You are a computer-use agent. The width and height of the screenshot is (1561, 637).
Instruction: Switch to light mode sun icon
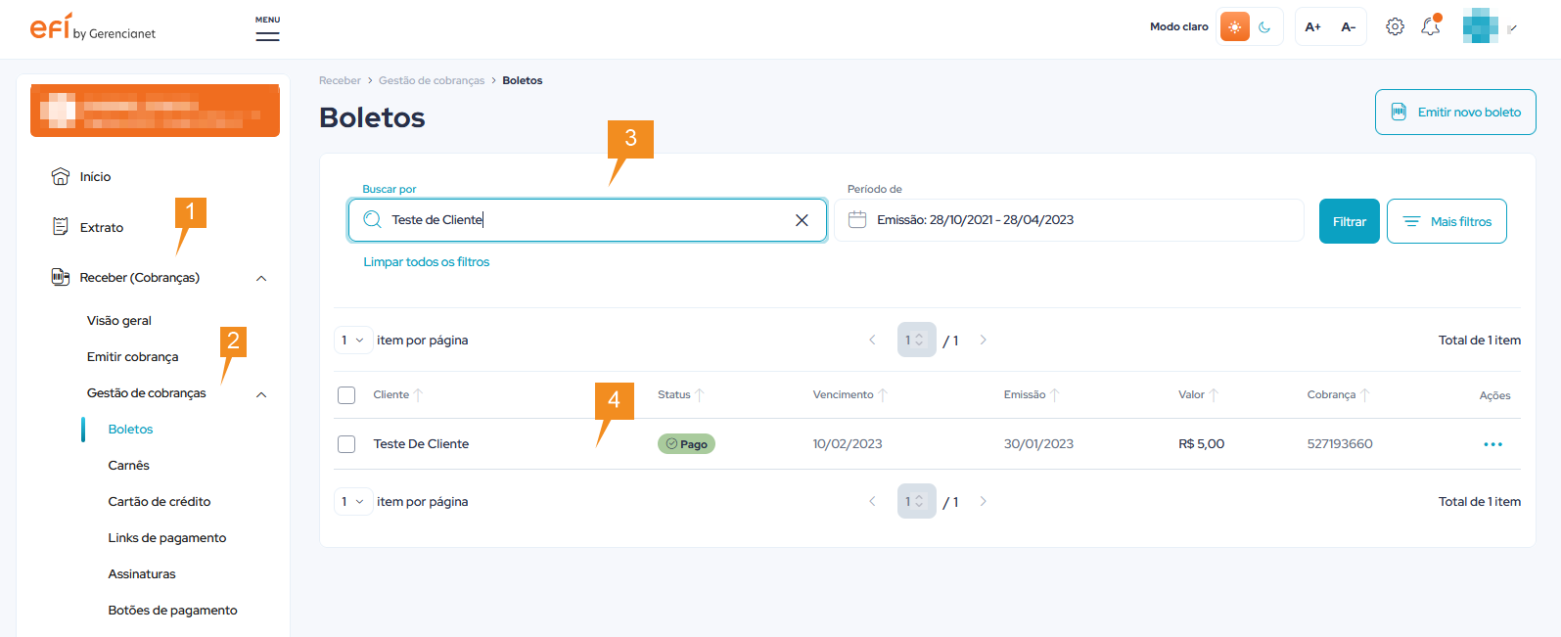(x=1234, y=27)
